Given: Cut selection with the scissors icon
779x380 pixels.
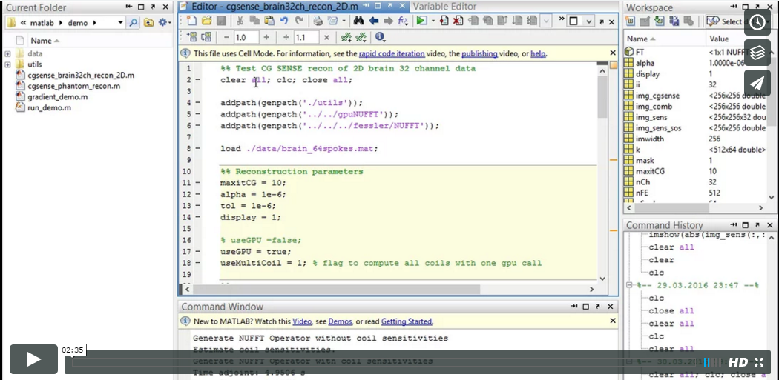Looking at the screenshot, I should (x=240, y=21).
